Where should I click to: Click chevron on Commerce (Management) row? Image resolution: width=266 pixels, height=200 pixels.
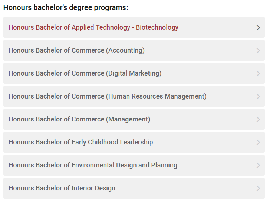tap(258, 119)
